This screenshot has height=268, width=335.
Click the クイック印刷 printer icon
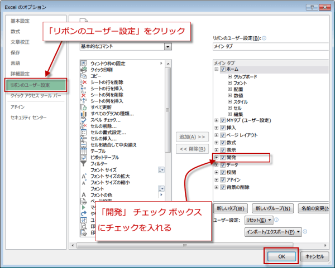click(x=84, y=70)
